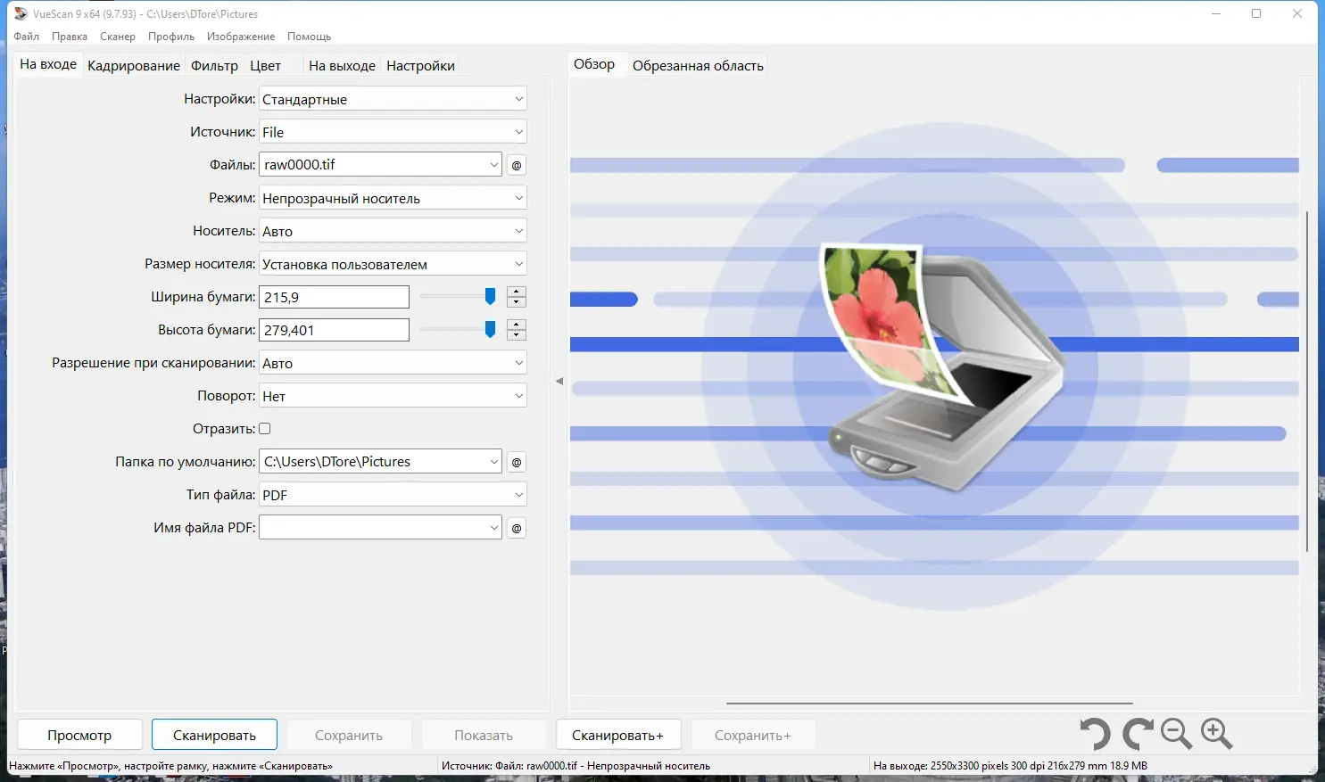Switch to the Кадрирование tab
The image size is (1325, 782).
coord(133,64)
